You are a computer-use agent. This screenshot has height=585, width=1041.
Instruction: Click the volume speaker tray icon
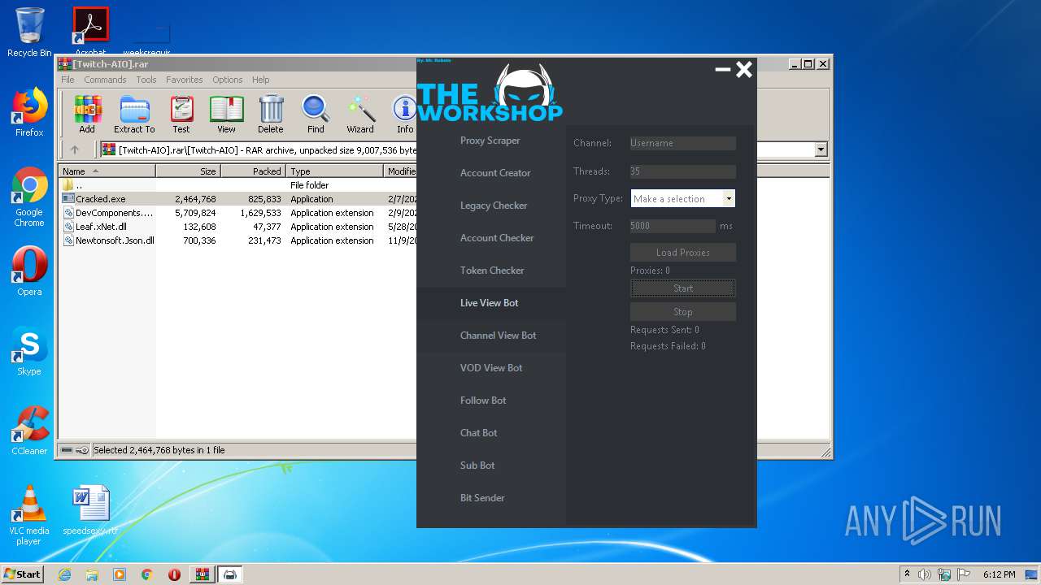pyautogui.click(x=924, y=574)
